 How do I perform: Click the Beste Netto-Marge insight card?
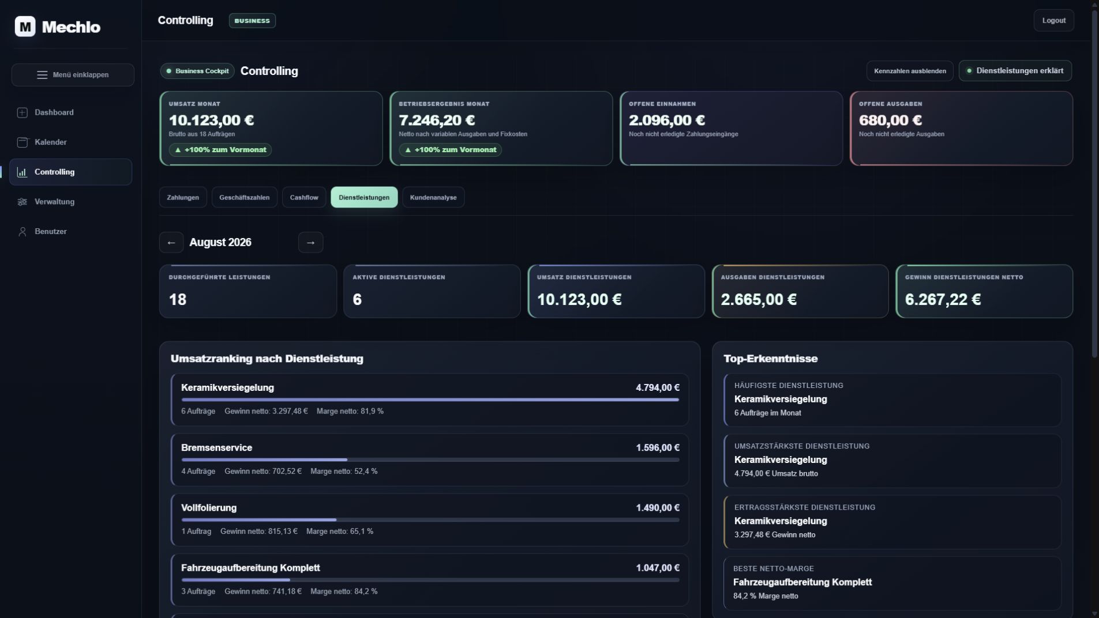point(892,583)
